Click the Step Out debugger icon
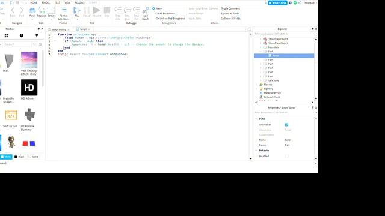This screenshot has width=385, height=216. click(x=137, y=10)
